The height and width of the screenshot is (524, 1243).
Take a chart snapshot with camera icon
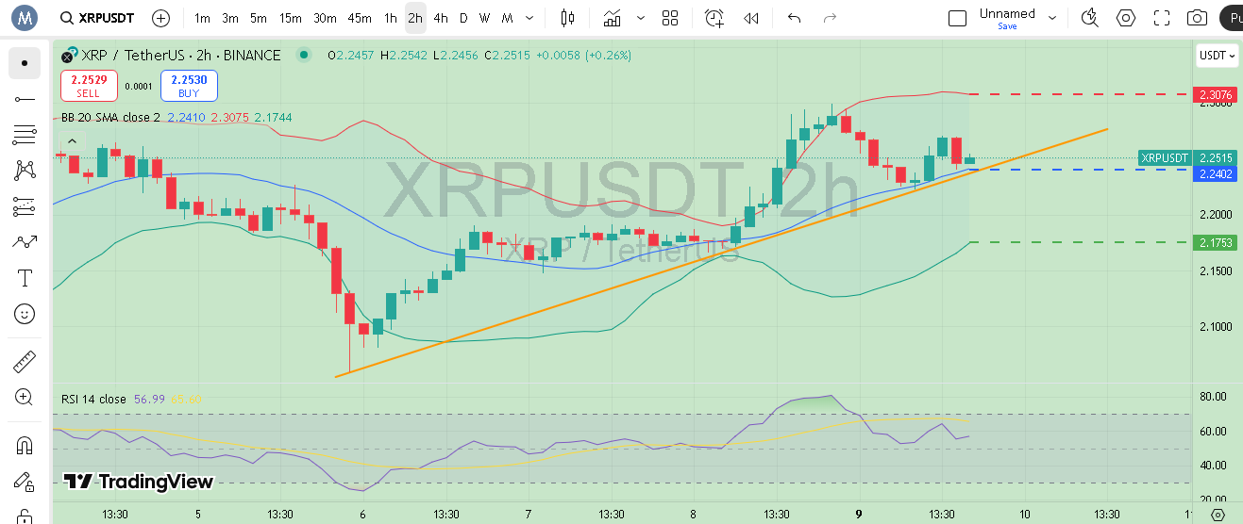(x=1198, y=18)
